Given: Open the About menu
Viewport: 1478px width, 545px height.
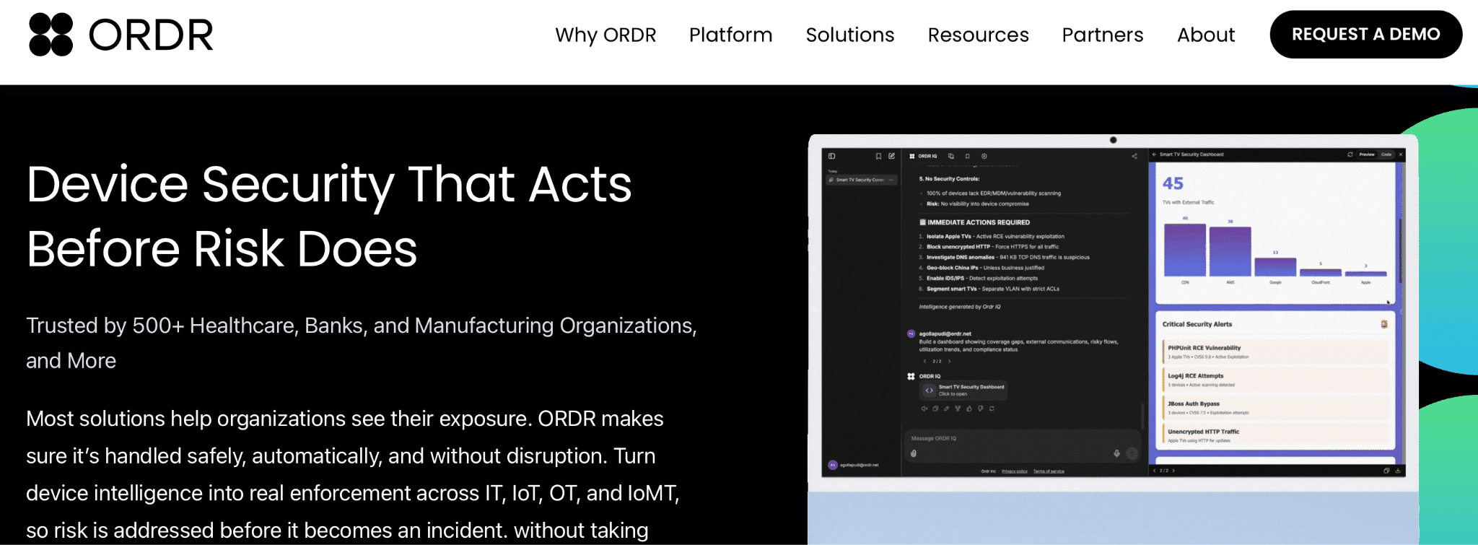Looking at the screenshot, I should [1206, 35].
